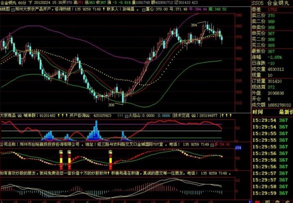
Task: Select the blue marker at the chart's bottom-right corner
Action: [x=250, y=201]
